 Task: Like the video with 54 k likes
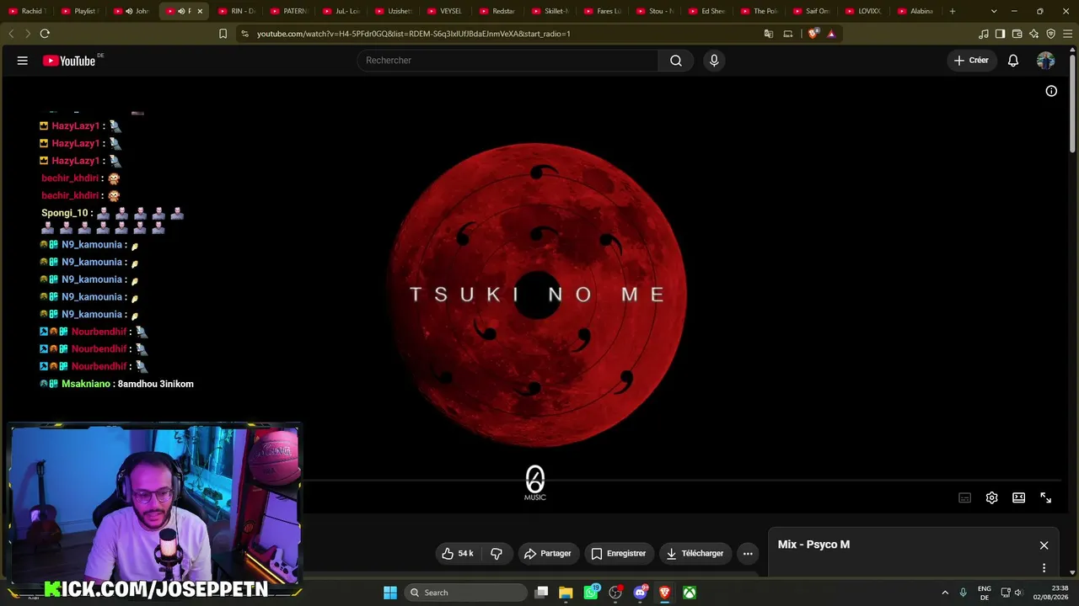[x=458, y=554]
